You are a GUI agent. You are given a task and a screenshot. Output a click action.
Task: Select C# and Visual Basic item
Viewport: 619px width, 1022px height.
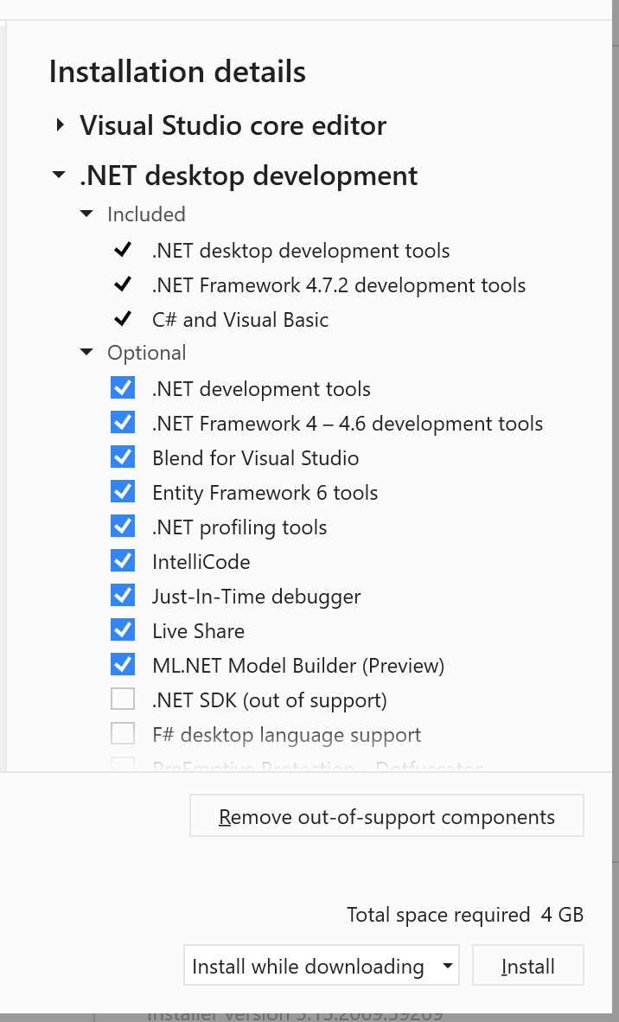pyautogui.click(x=239, y=320)
